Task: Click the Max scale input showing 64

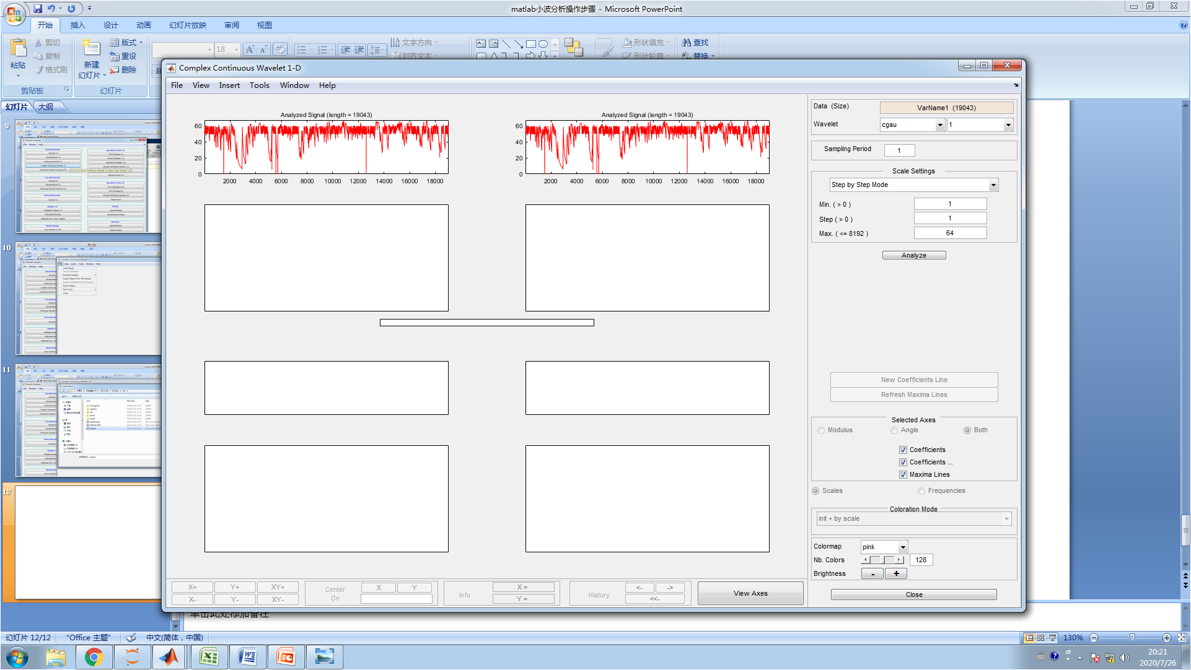Action: pos(951,232)
